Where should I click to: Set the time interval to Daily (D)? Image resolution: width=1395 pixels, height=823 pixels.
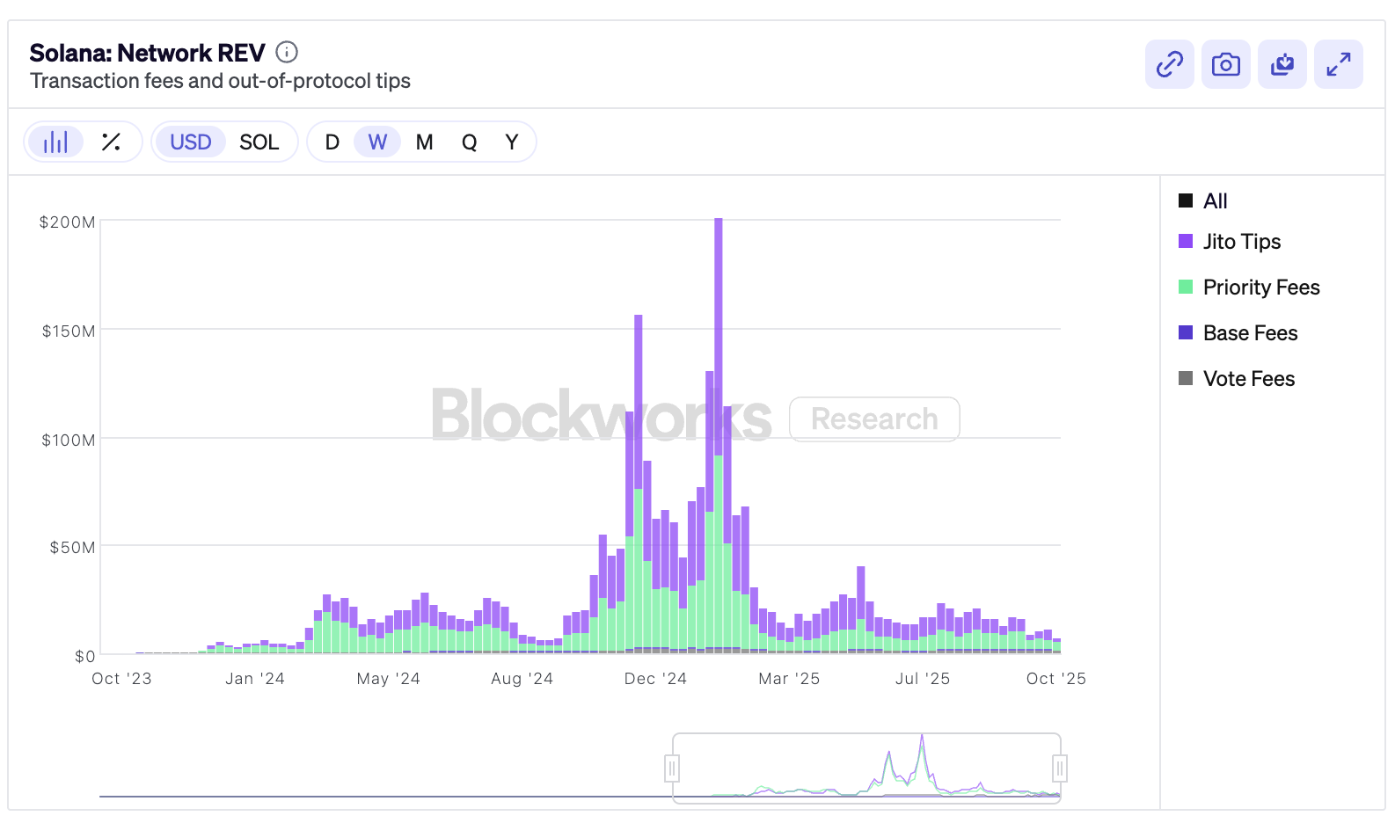point(332,142)
